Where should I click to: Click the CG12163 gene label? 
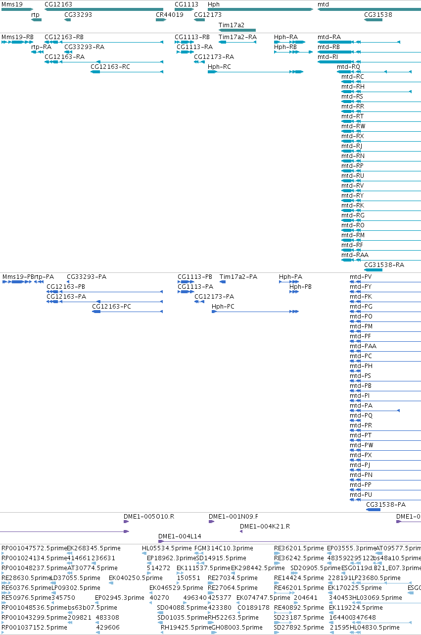coord(58,4)
